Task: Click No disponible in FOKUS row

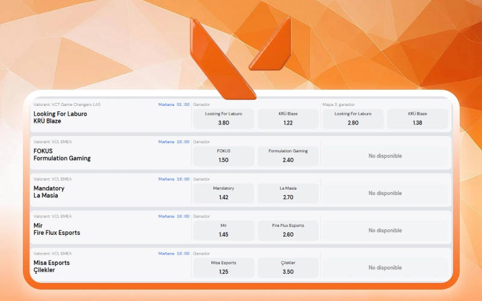Action: [x=385, y=156]
